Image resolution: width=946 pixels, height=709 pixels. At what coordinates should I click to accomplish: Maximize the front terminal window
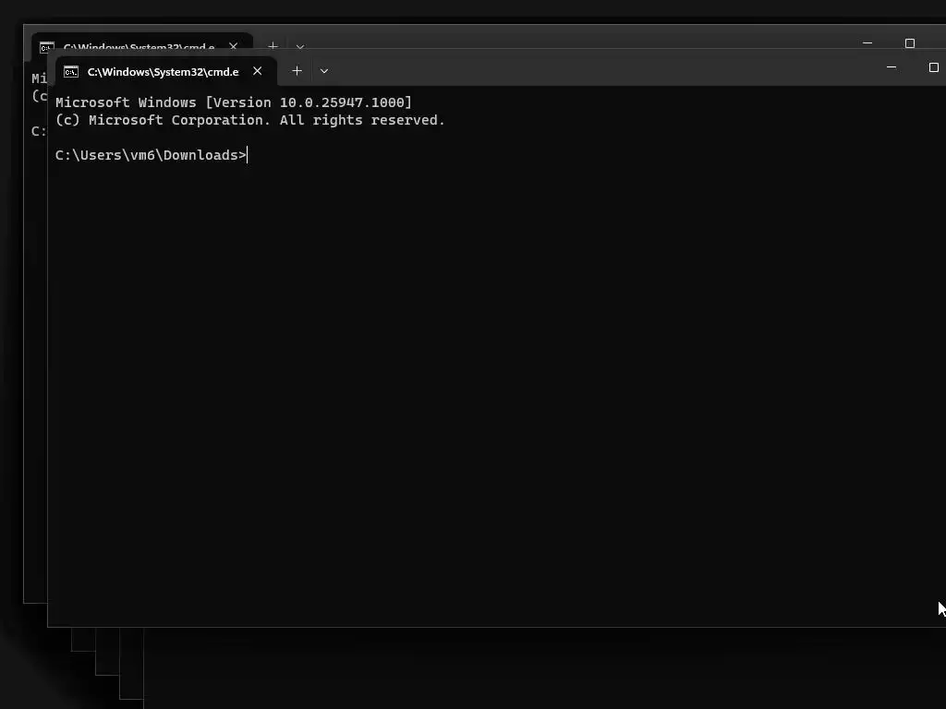pyautogui.click(x=933, y=67)
